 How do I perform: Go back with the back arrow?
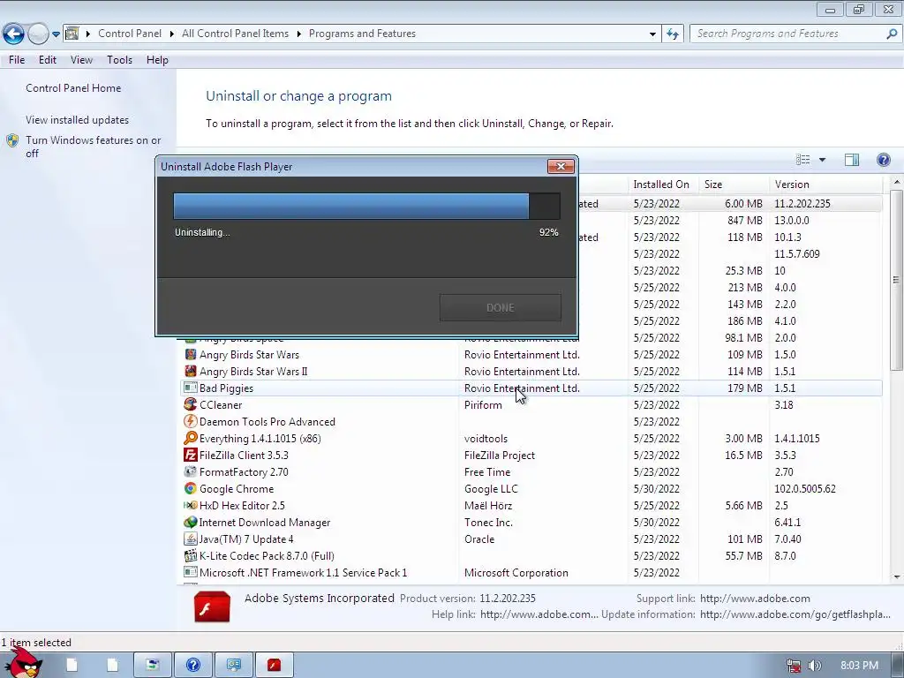[13, 34]
